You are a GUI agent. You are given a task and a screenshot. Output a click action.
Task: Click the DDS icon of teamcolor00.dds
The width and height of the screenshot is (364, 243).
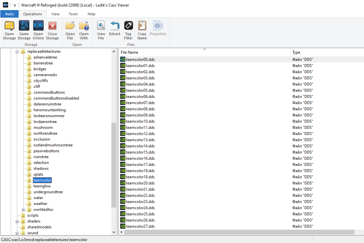click(123, 59)
